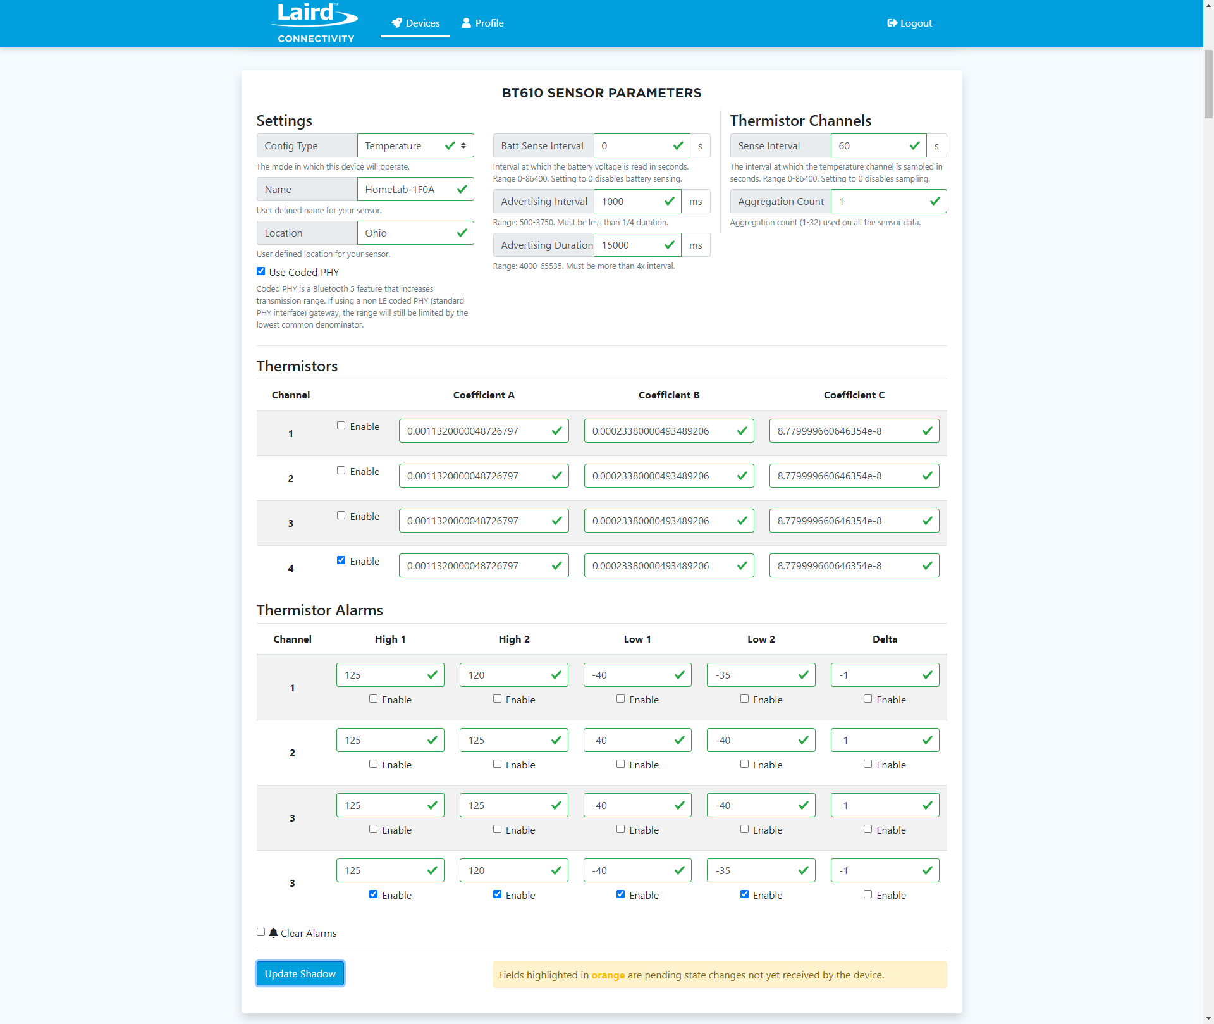Click the checkmark in channel 1 Coefficient C

click(927, 431)
